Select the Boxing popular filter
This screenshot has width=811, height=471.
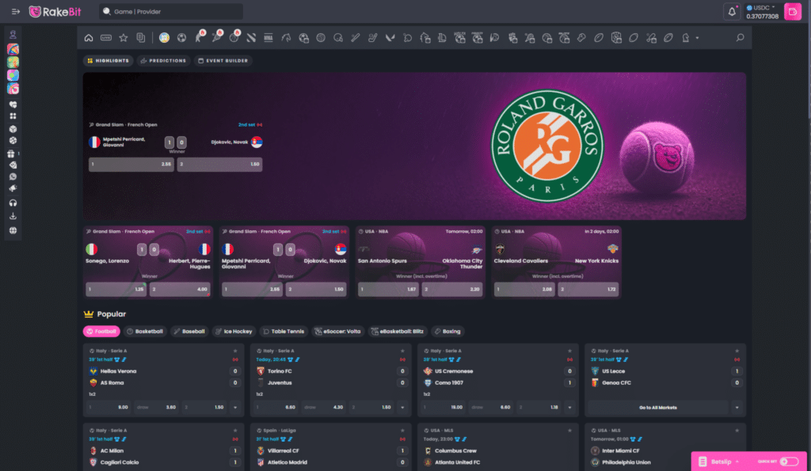pos(447,332)
